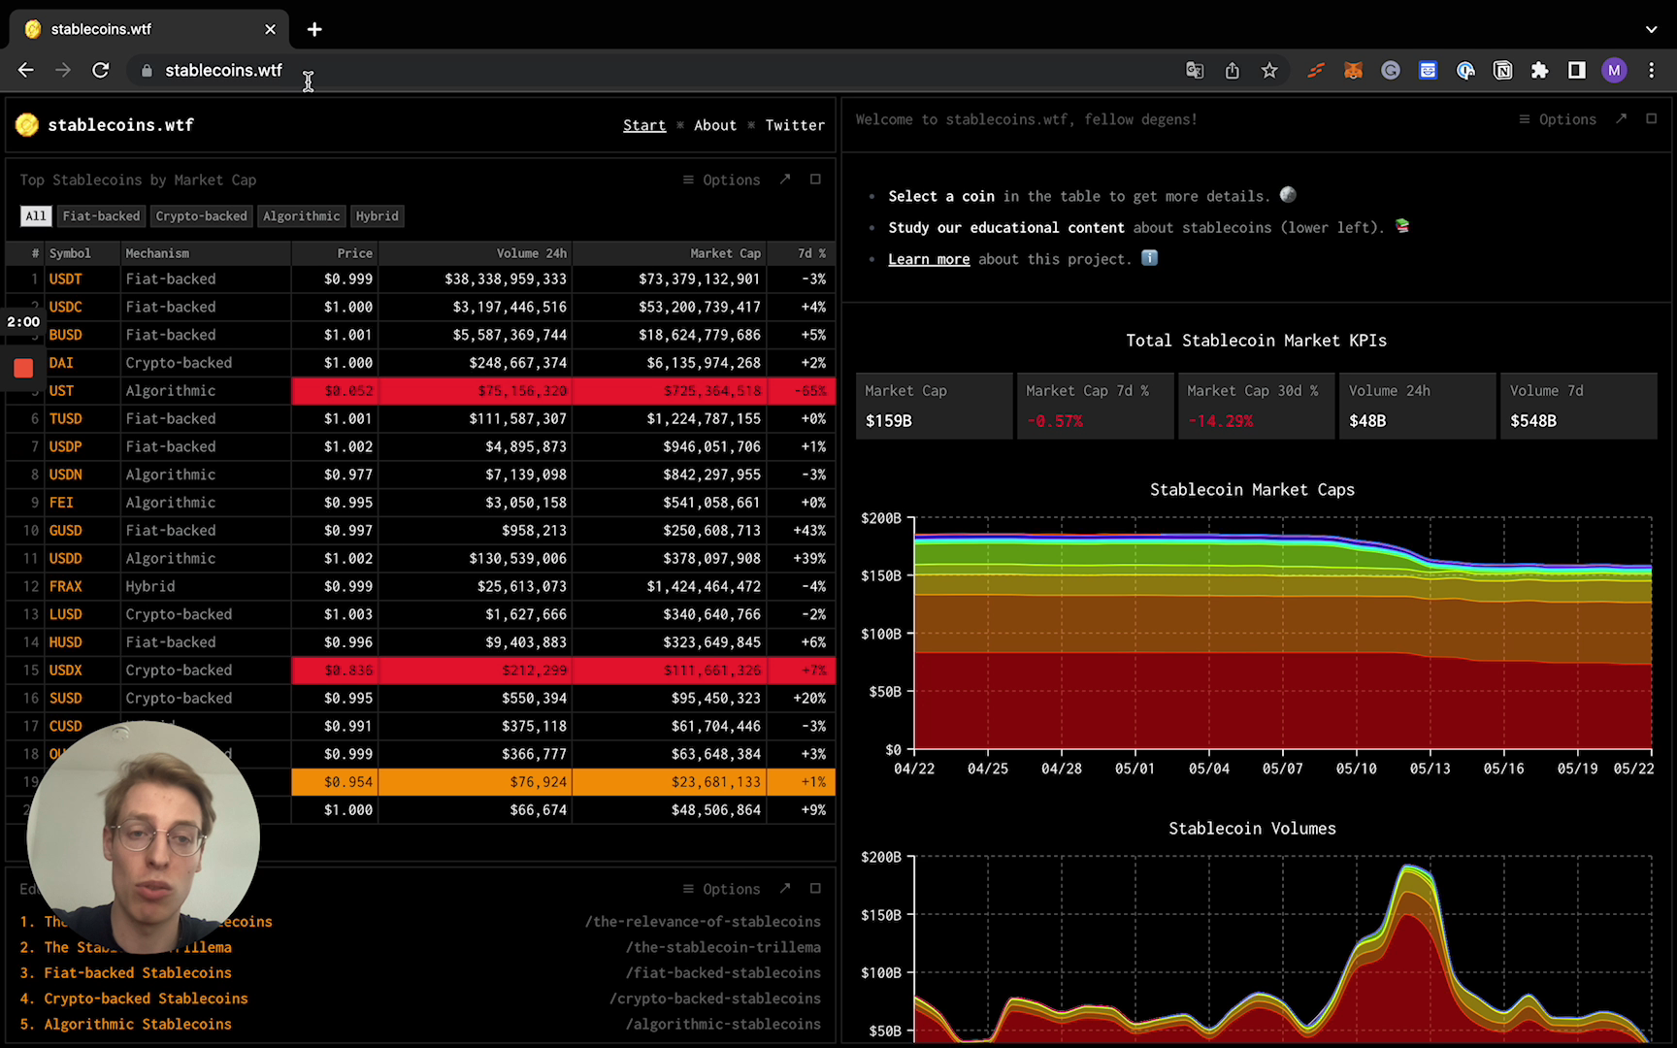Click the stablecoins.wtf coin logo

click(x=27, y=124)
